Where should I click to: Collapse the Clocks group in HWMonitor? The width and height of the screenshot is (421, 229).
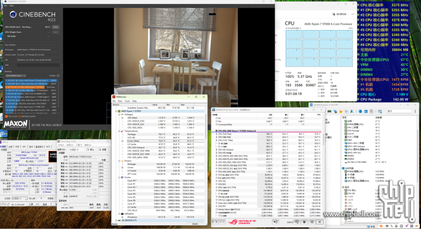coord(119,177)
